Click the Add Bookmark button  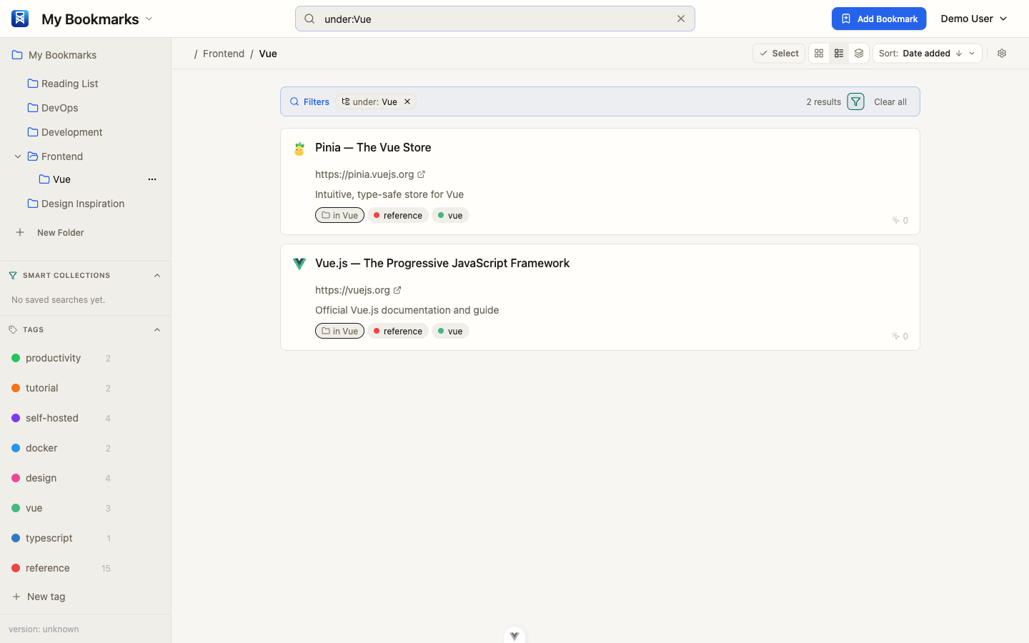[x=879, y=19]
